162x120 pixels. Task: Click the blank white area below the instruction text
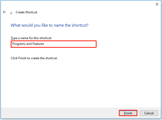tap(79, 83)
